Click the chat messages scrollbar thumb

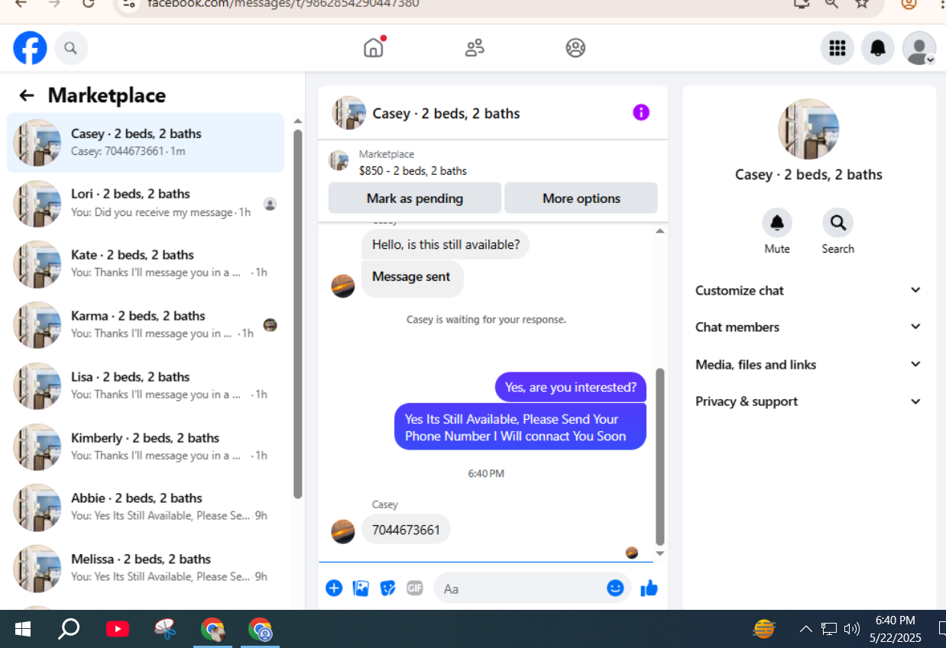coord(660,456)
